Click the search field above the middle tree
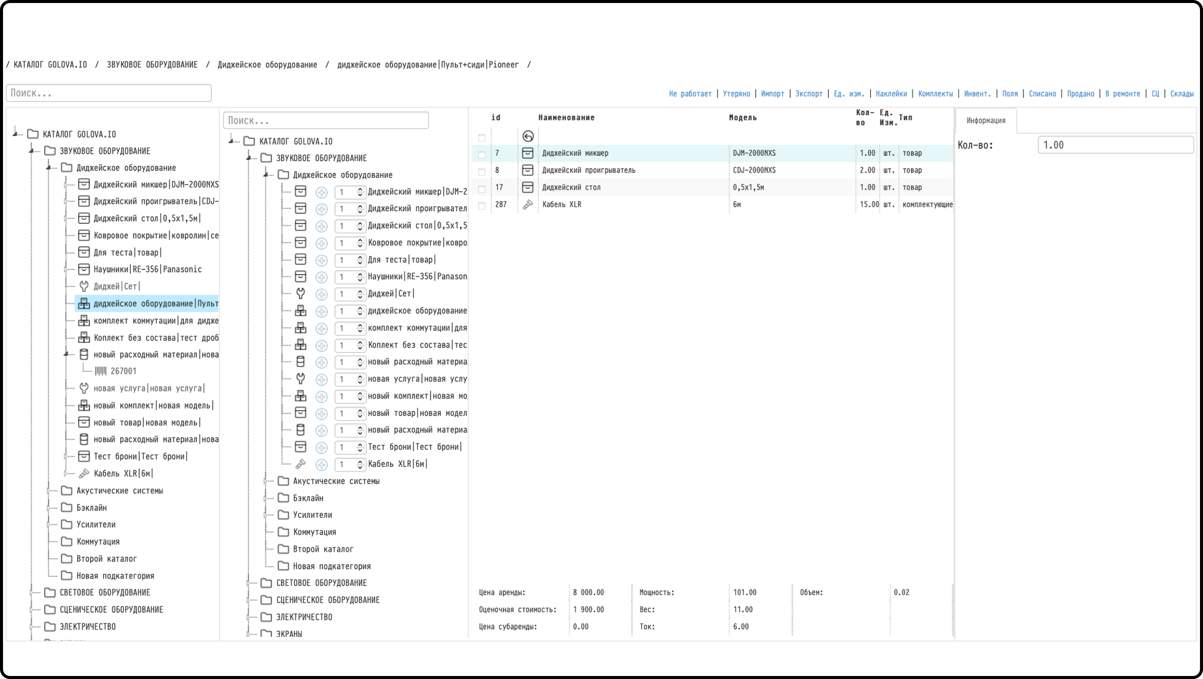Viewport: 1203px width, 679px height. point(326,120)
